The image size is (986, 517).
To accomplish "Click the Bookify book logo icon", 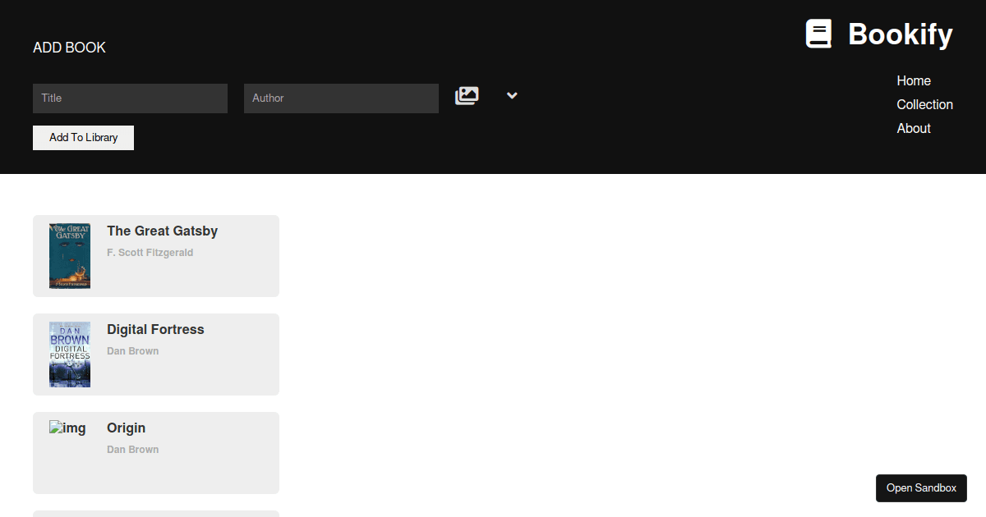I will pyautogui.click(x=818, y=34).
